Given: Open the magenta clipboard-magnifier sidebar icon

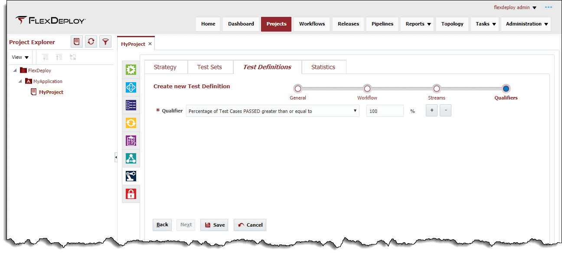Looking at the screenshot, I should (131, 141).
